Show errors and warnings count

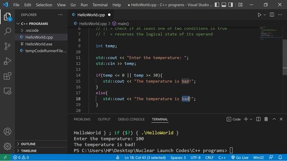[x=21, y=157]
